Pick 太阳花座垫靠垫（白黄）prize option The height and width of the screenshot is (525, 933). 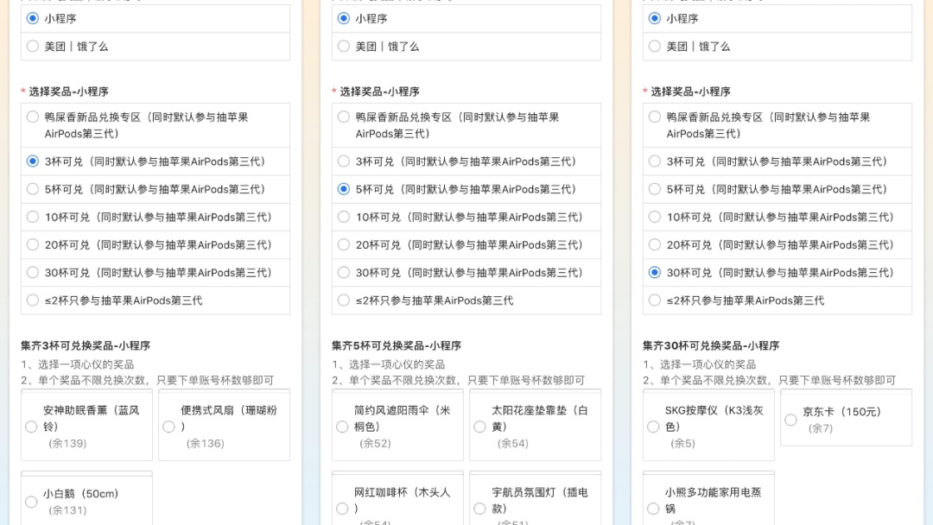[x=479, y=425]
